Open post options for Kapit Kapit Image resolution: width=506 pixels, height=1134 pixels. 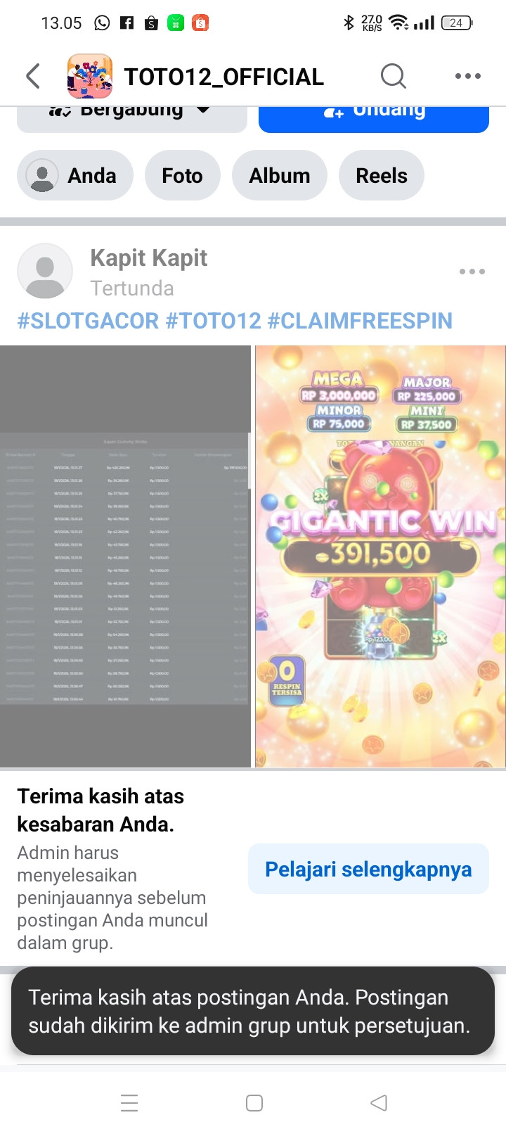click(x=472, y=272)
